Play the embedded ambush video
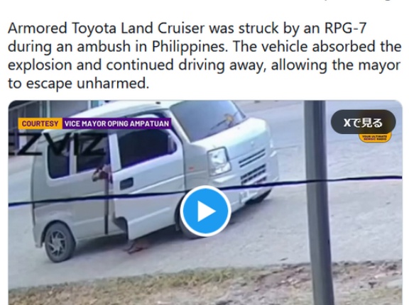 coord(205,211)
